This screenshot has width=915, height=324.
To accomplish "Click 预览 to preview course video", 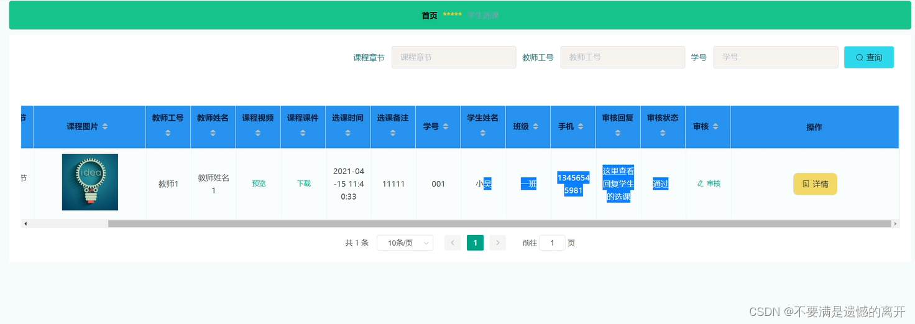I will click(x=259, y=183).
